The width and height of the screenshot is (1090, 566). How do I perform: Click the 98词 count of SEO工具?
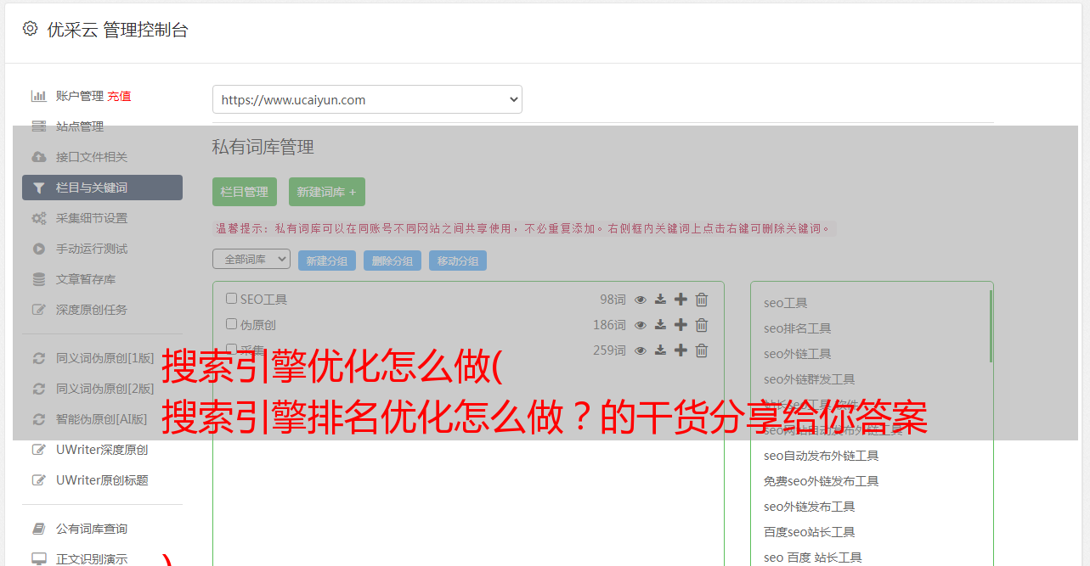click(613, 300)
